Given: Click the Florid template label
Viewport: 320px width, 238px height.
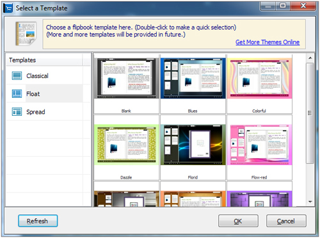Looking at the screenshot, I should click(193, 177).
